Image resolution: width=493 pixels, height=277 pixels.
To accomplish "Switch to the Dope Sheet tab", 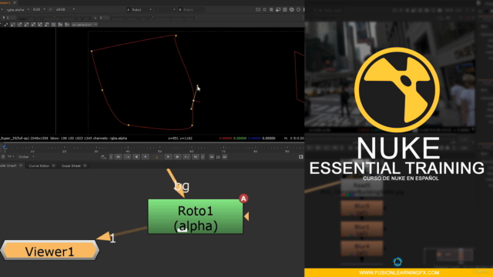I will (x=71, y=165).
